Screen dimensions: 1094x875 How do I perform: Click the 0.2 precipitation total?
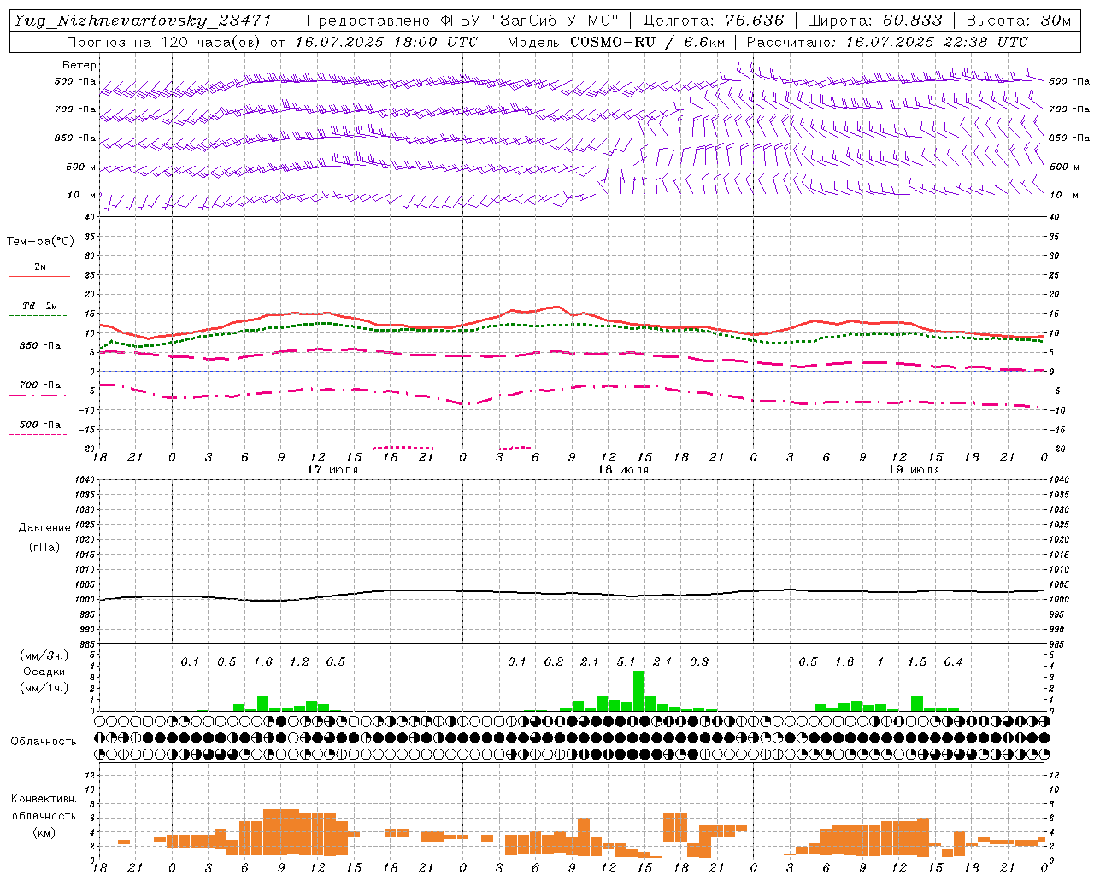(x=554, y=662)
